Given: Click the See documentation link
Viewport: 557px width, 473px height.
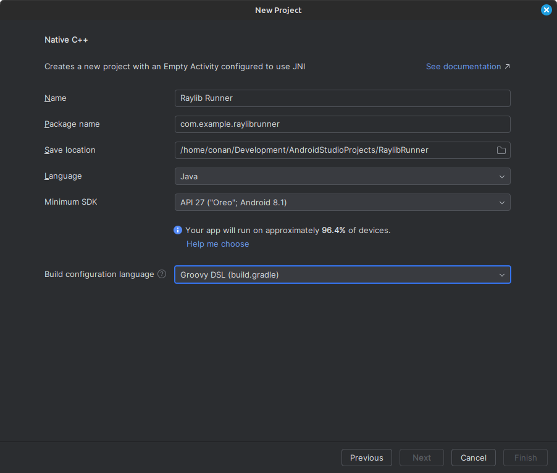Looking at the screenshot, I should pyautogui.click(x=462, y=66).
